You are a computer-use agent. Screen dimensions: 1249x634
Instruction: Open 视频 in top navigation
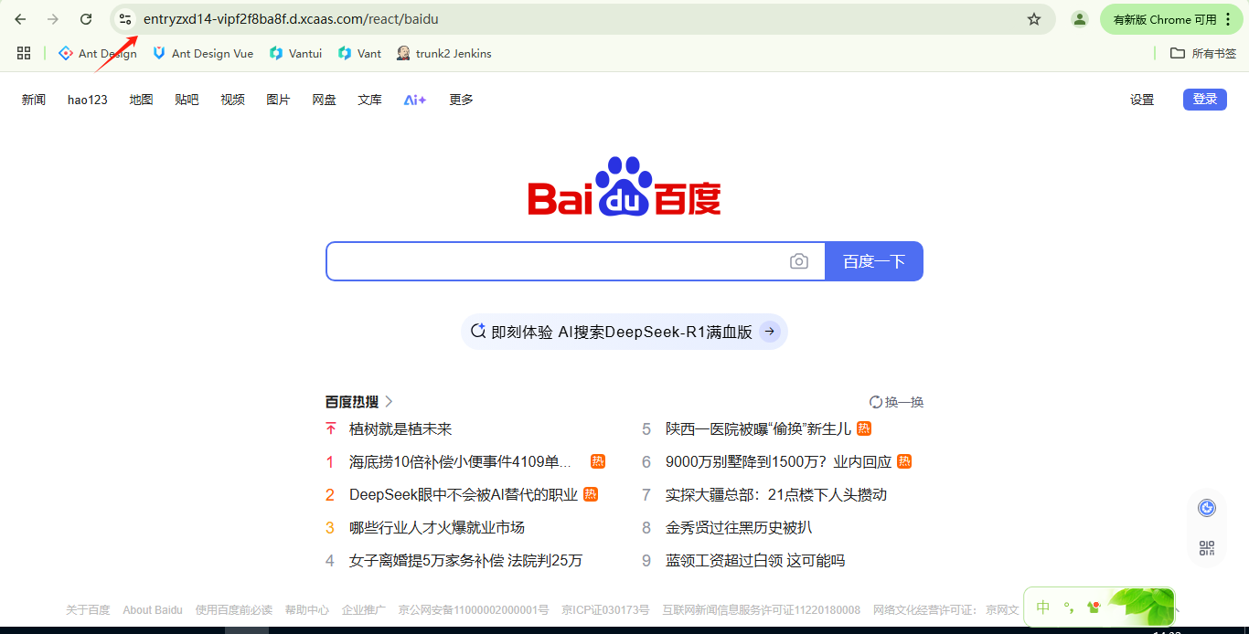(x=232, y=100)
